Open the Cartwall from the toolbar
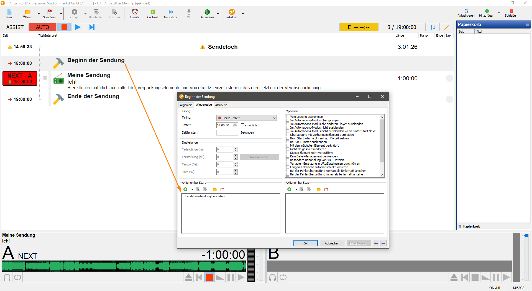 (152, 14)
